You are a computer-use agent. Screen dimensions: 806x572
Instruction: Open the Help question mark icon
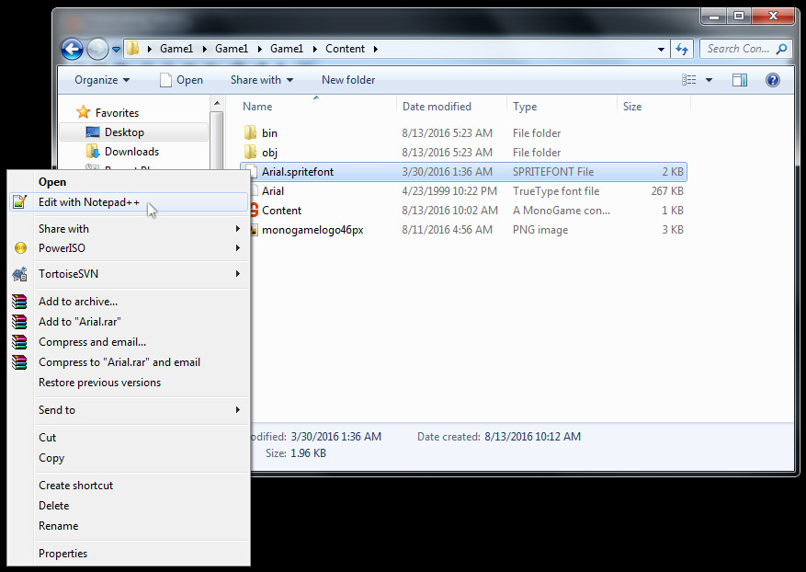click(773, 80)
